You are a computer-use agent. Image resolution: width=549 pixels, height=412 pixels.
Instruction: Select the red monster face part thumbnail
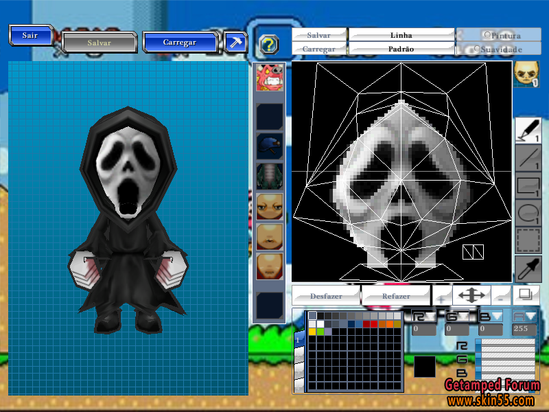[270, 78]
